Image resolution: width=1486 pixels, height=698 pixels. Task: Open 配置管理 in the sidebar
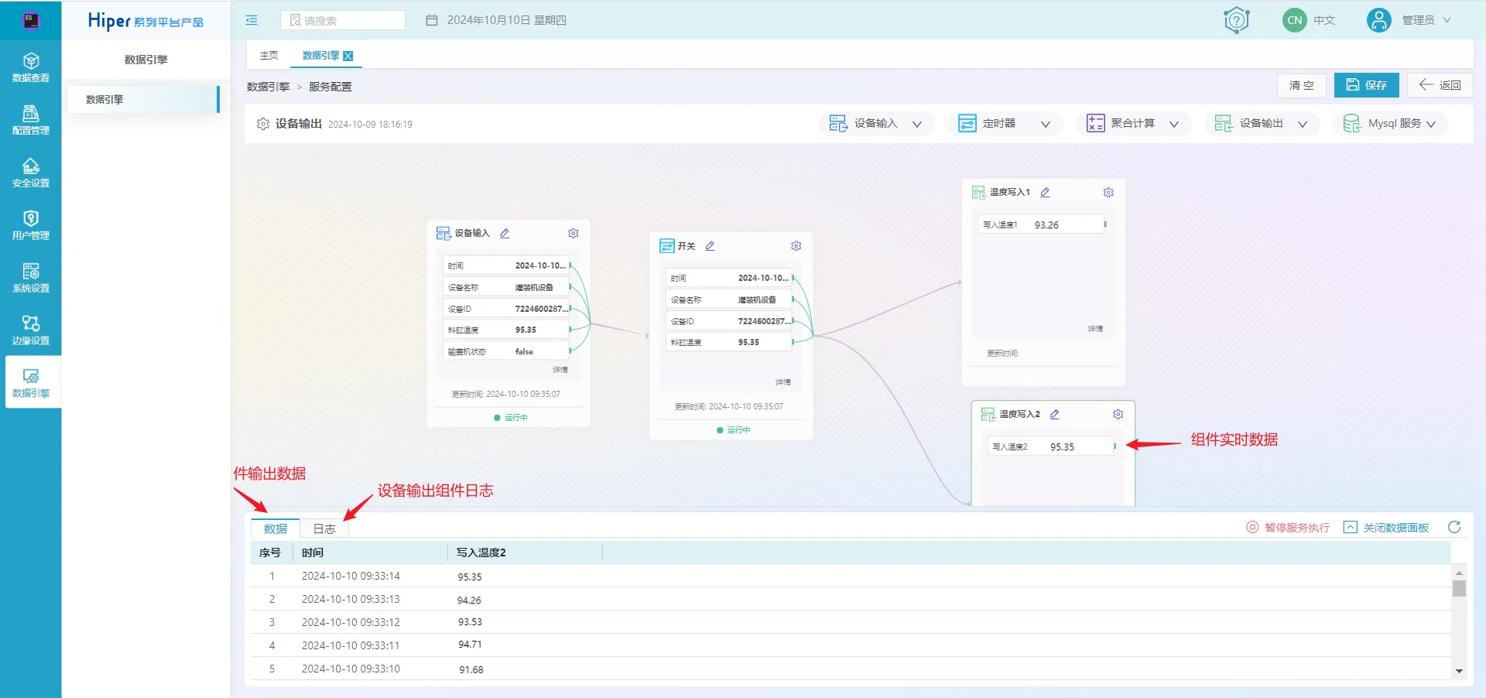30,120
